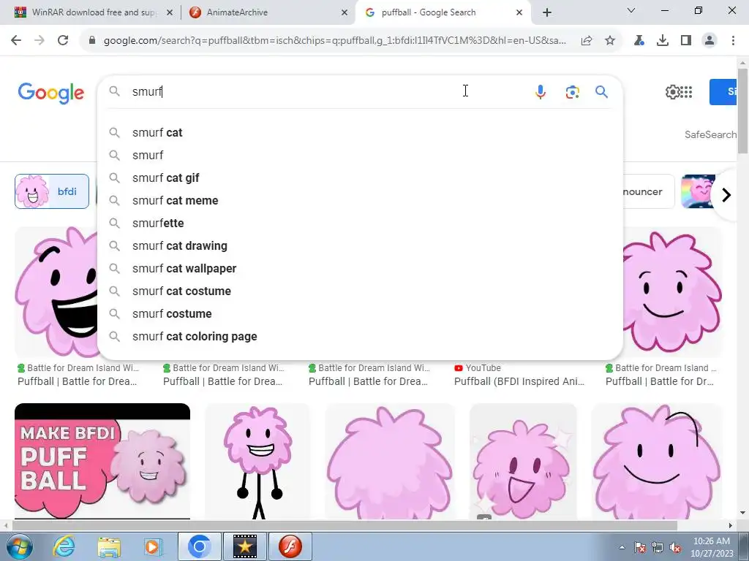Select 'smurf cat costume' suggestion
Image resolution: width=749 pixels, height=561 pixels.
pos(360,291)
